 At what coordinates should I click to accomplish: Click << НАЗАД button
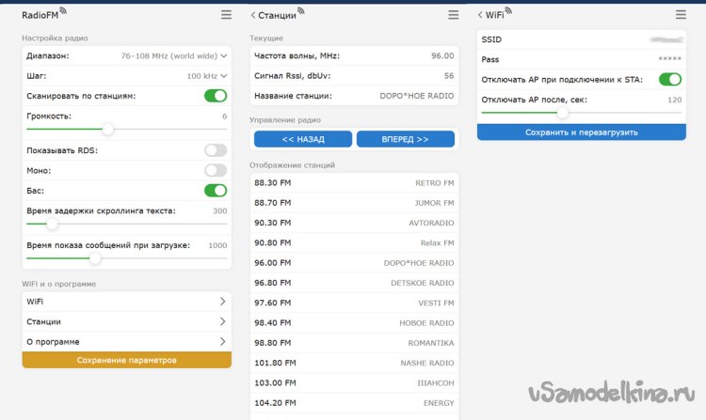point(303,139)
